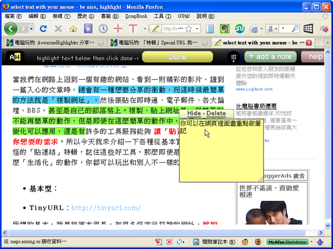Click Delete on the sticky note
The width and height of the screenshot is (333, 249).
click(x=216, y=113)
